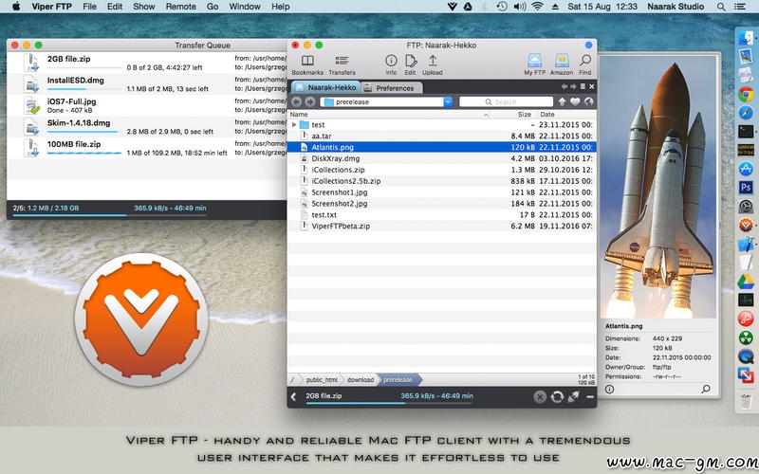Click public_html in the path breadcrumb
The image size is (759, 474).
[322, 380]
